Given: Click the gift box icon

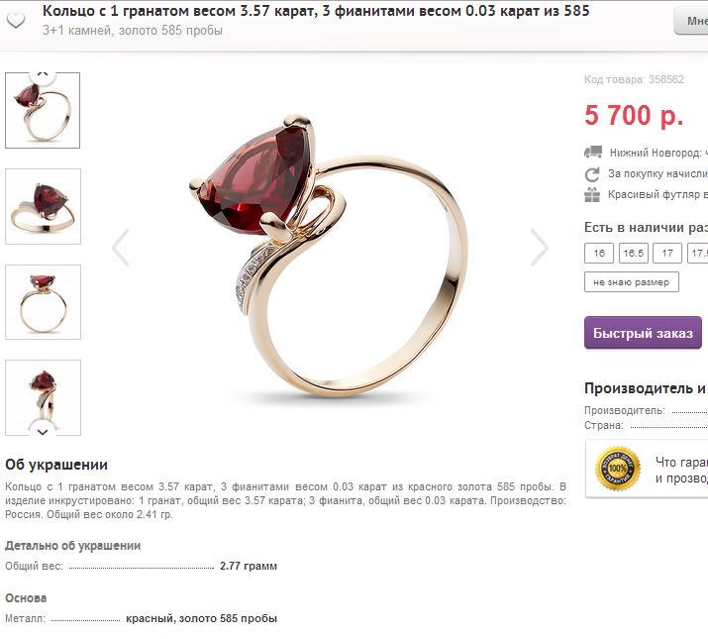Looking at the screenshot, I should pyautogui.click(x=592, y=195).
